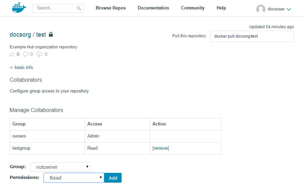Click the comments speech bubble icon

click(26, 54)
